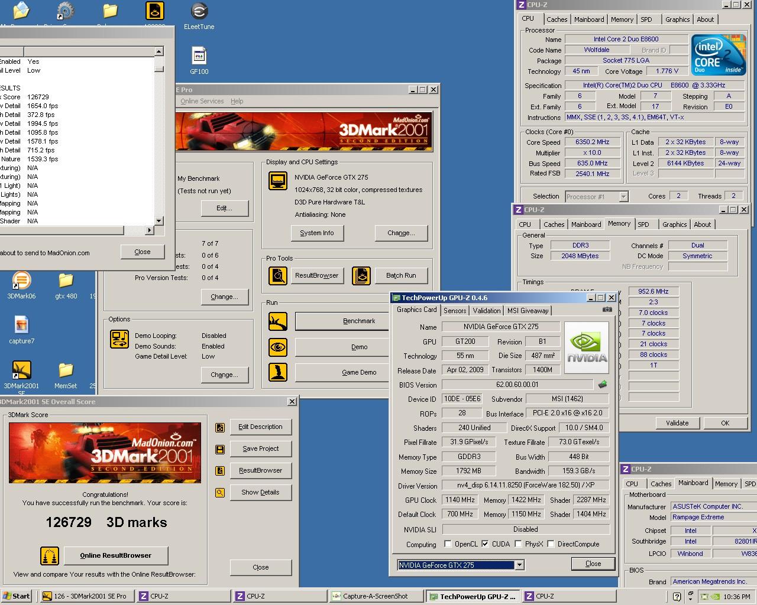Click the Batch Run icon in Pro Tools
757x605 pixels.
coord(361,275)
